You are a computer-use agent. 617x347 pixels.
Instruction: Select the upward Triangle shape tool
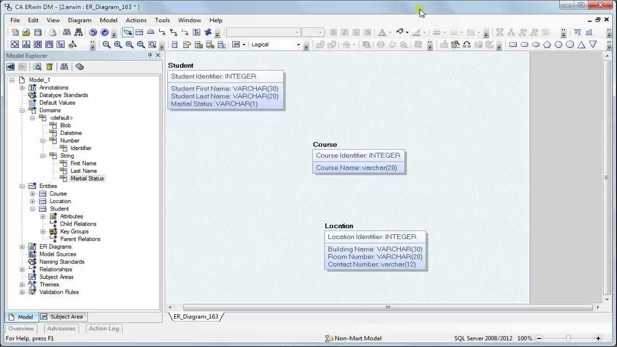581,44
